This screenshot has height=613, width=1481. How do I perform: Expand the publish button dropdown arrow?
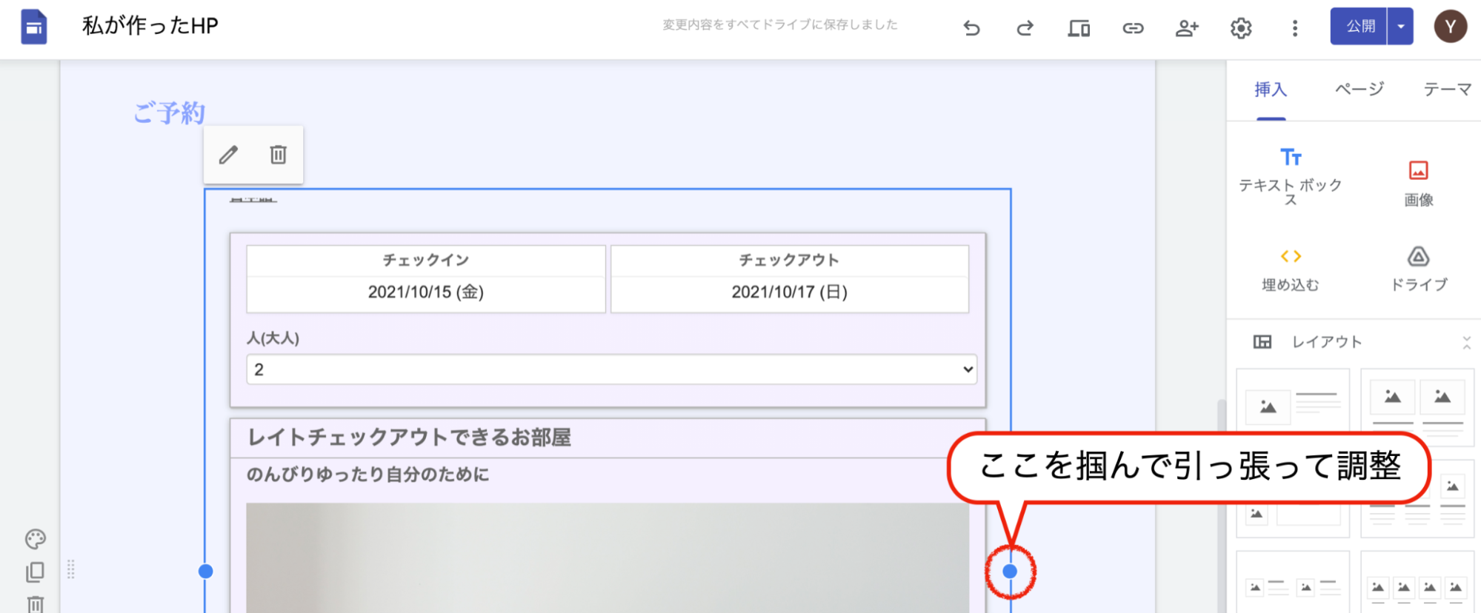1400,27
